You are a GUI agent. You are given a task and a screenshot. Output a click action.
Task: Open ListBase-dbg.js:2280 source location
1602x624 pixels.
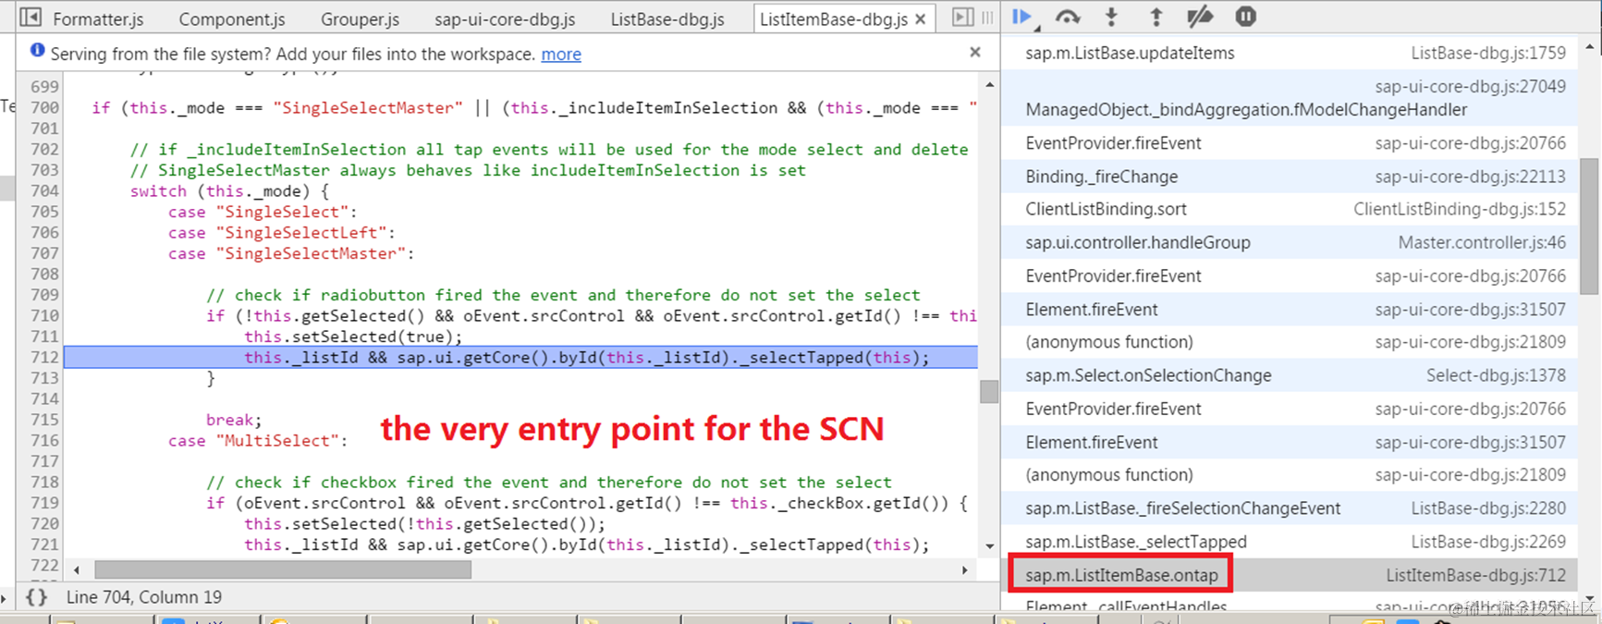(x=1488, y=508)
